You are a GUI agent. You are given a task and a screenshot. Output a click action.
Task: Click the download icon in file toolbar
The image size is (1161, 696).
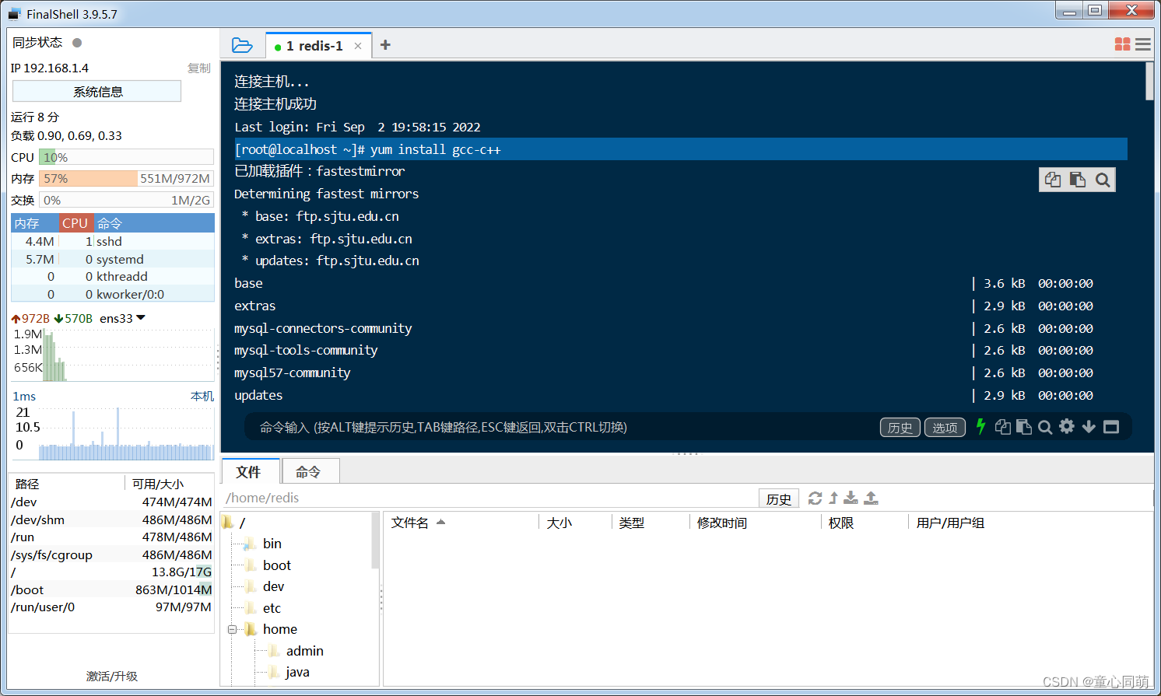coord(851,498)
